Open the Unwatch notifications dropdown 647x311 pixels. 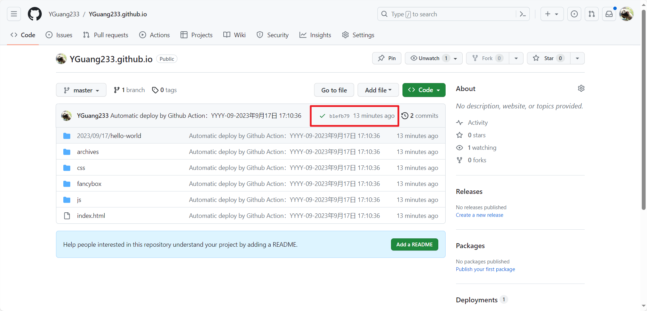(433, 58)
